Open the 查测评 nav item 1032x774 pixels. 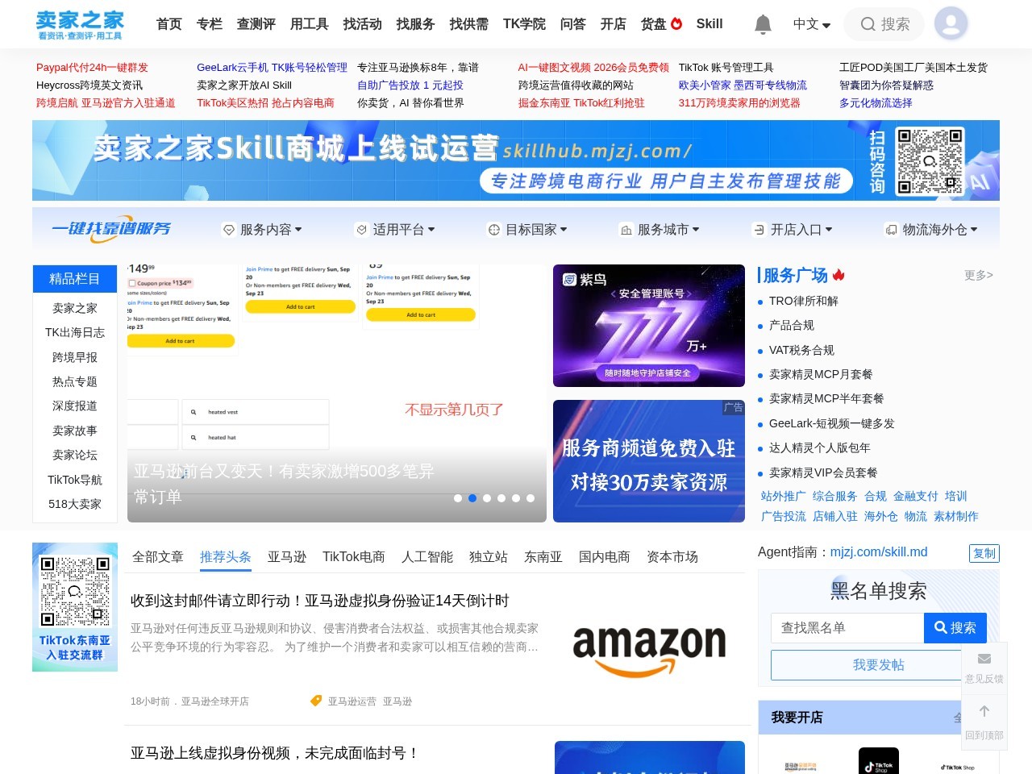tap(256, 24)
